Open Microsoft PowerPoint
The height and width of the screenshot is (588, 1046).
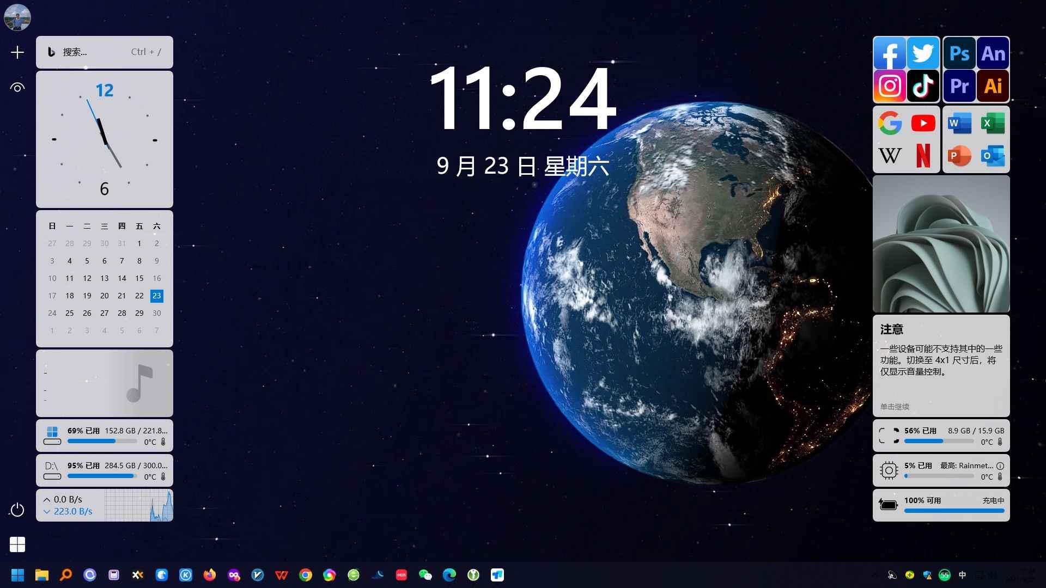[960, 155]
